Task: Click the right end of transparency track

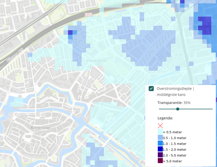Action: tap(212, 109)
